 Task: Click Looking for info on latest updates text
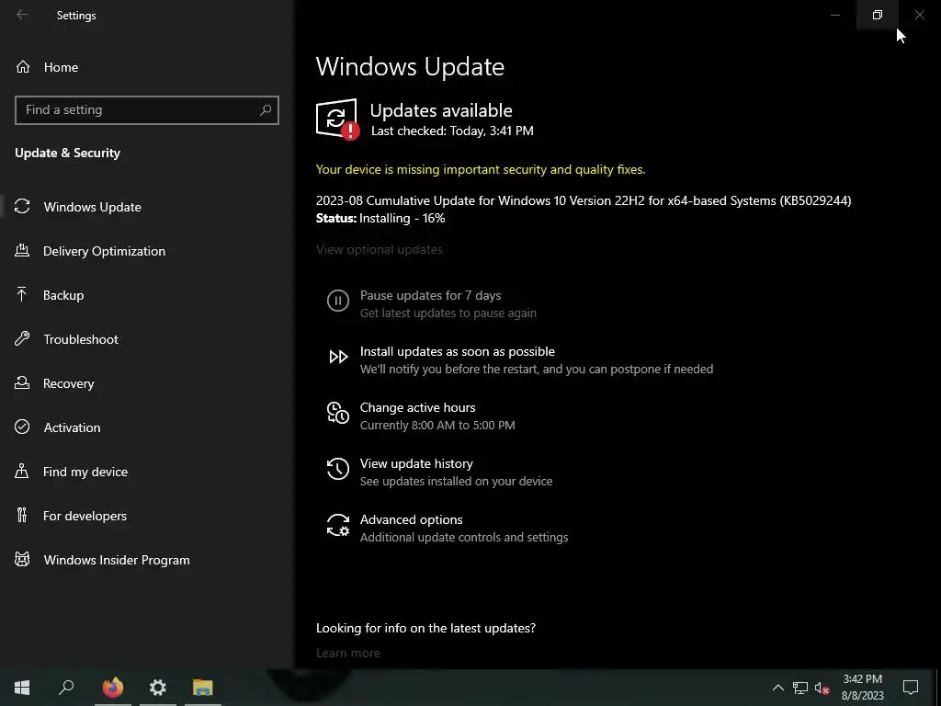point(426,628)
